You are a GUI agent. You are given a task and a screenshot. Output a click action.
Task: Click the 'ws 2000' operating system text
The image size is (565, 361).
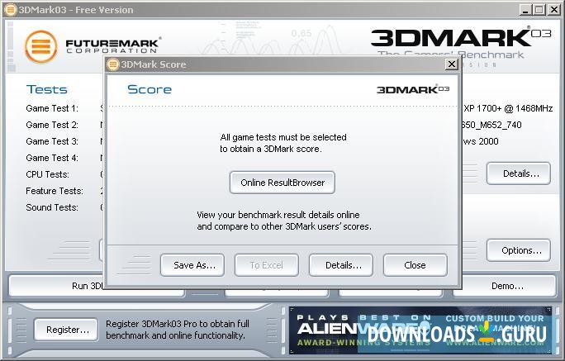[x=481, y=141]
